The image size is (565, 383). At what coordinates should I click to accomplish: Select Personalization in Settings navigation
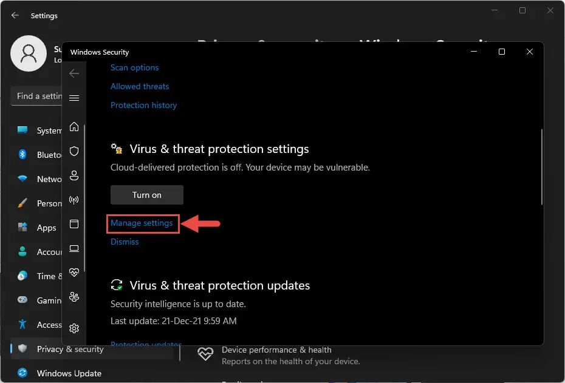[36, 203]
